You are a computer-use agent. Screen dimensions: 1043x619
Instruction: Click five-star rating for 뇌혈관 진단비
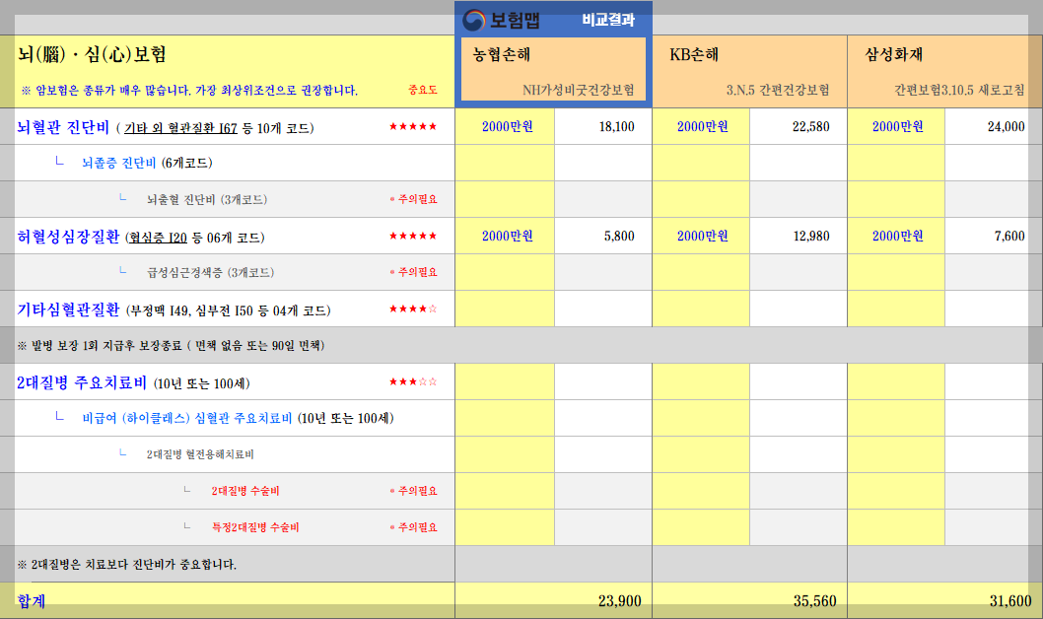(413, 126)
